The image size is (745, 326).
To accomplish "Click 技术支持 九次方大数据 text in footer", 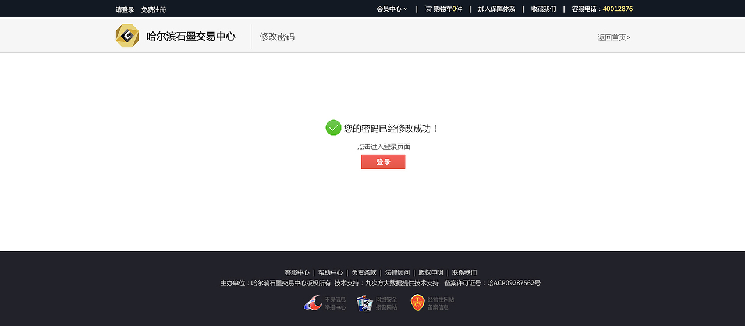I will [386, 283].
